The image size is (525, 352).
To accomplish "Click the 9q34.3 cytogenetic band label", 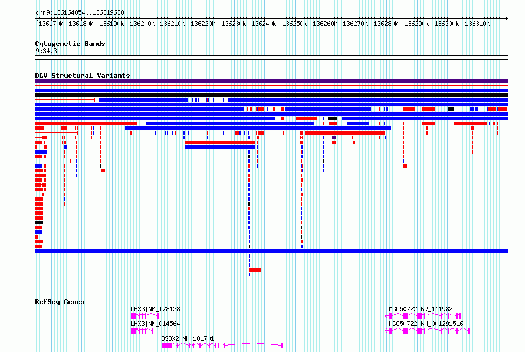I will pyautogui.click(x=46, y=51).
